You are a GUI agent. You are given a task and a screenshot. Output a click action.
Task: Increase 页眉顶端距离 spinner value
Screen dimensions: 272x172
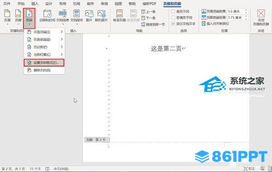(x=246, y=10)
